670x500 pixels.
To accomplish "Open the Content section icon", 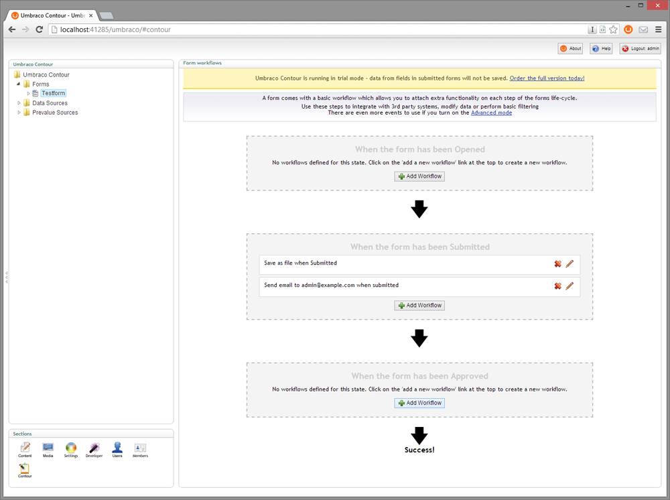I will (25, 450).
